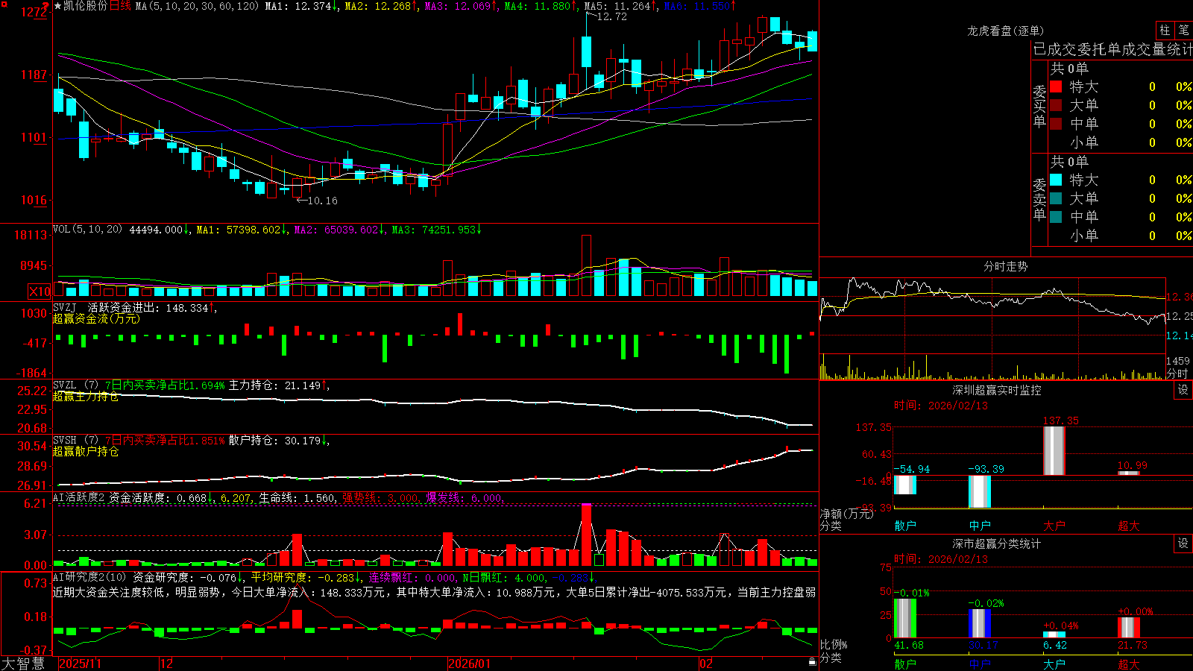The height and width of the screenshot is (671, 1193).
Task: Click the 10.16 low price annotation
Action: (x=322, y=201)
